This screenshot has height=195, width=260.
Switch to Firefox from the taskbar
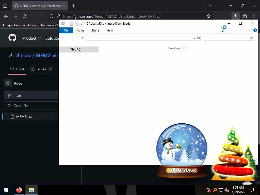pos(19,190)
